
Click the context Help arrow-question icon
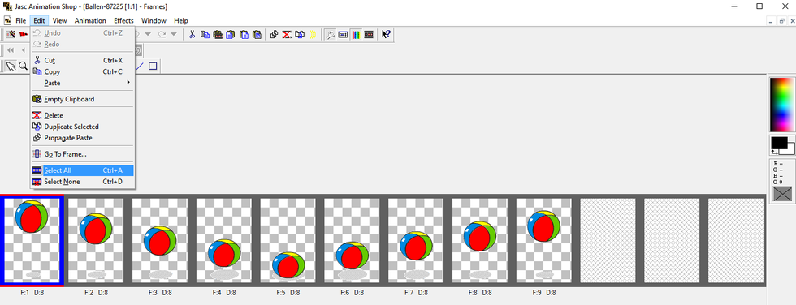(386, 34)
